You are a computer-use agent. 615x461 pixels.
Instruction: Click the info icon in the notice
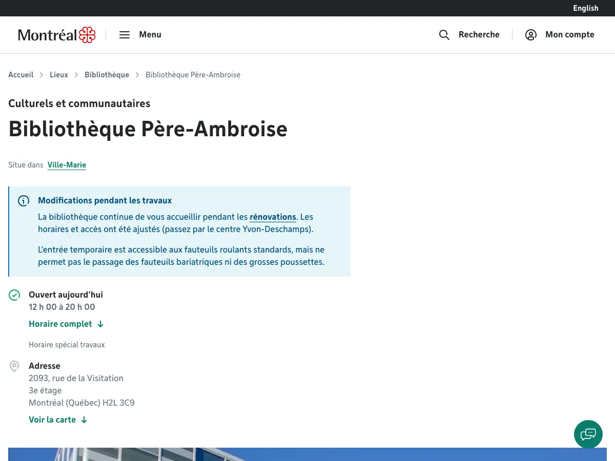click(x=24, y=201)
